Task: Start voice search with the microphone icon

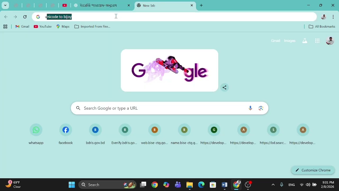Action: click(250, 108)
